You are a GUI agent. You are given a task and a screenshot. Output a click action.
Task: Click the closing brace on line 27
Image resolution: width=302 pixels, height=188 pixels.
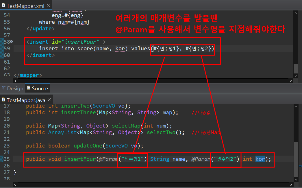click(x=15, y=172)
